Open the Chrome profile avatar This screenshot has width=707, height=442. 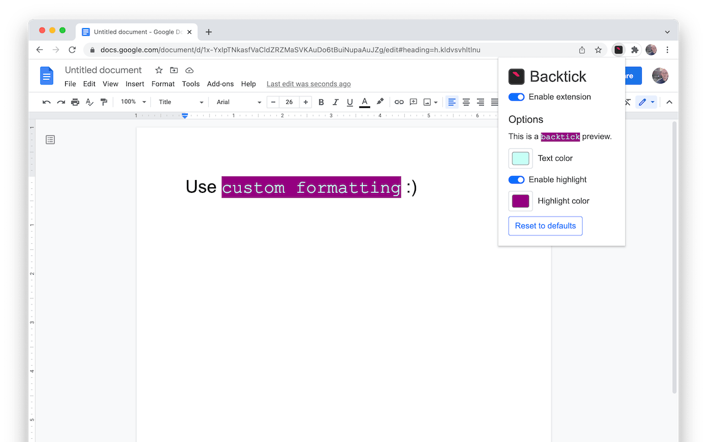651,50
